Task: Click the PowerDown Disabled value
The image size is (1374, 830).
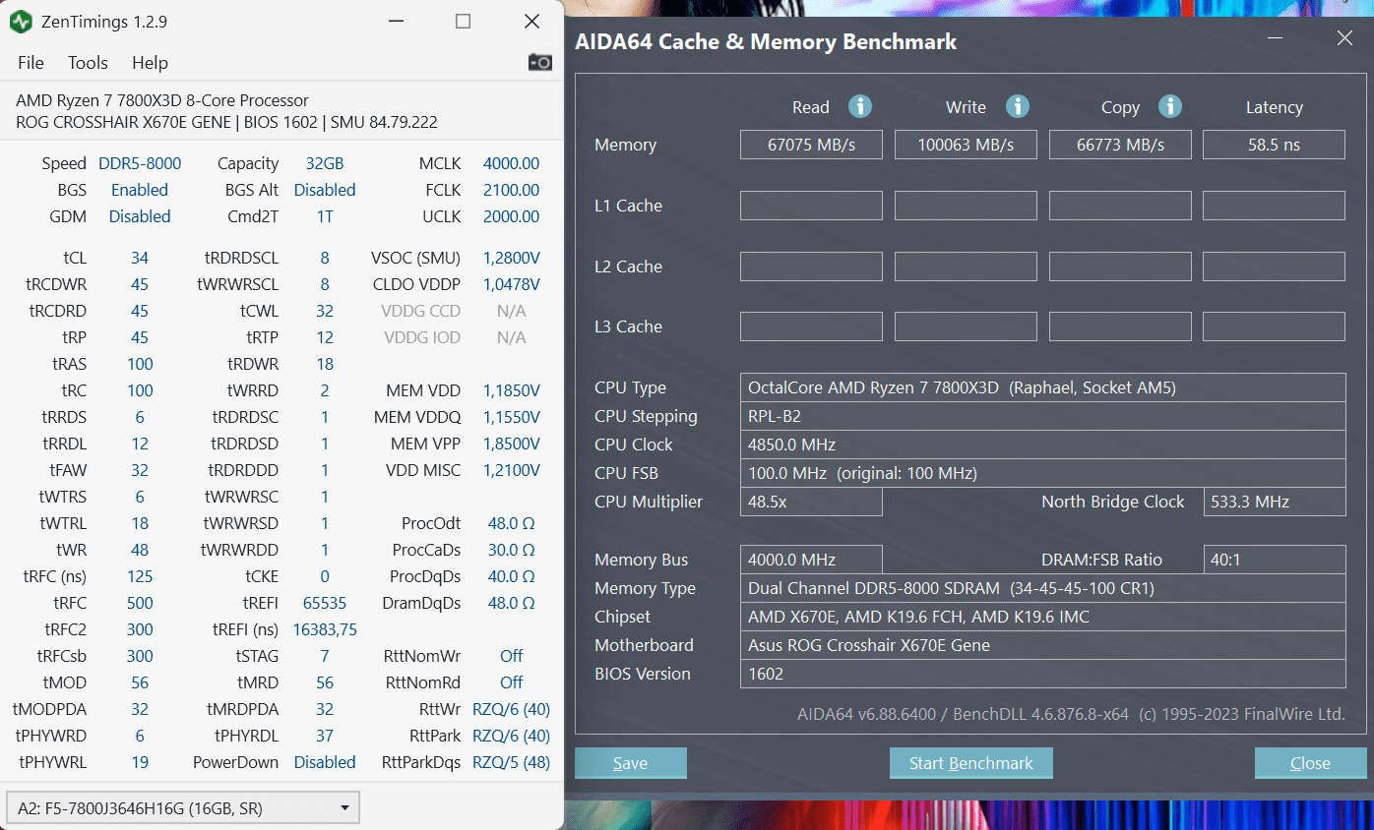Action: coord(325,762)
